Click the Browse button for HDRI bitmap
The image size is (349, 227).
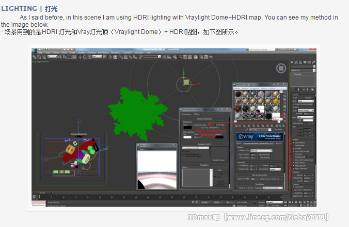pos(278,143)
